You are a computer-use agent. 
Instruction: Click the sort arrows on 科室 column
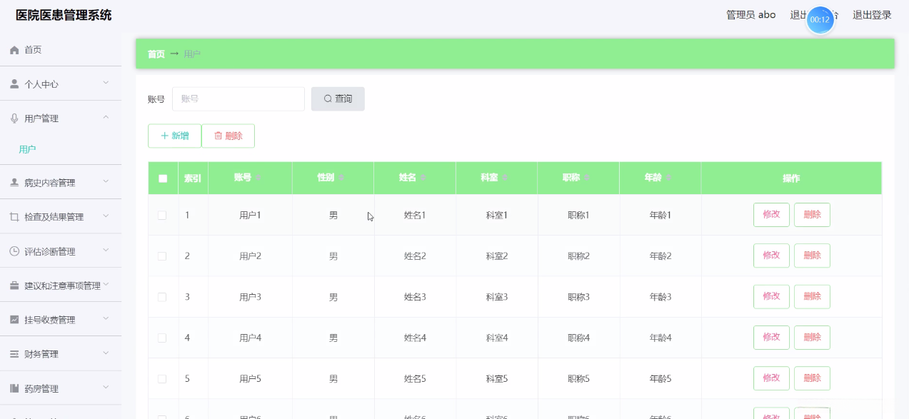pyautogui.click(x=505, y=178)
